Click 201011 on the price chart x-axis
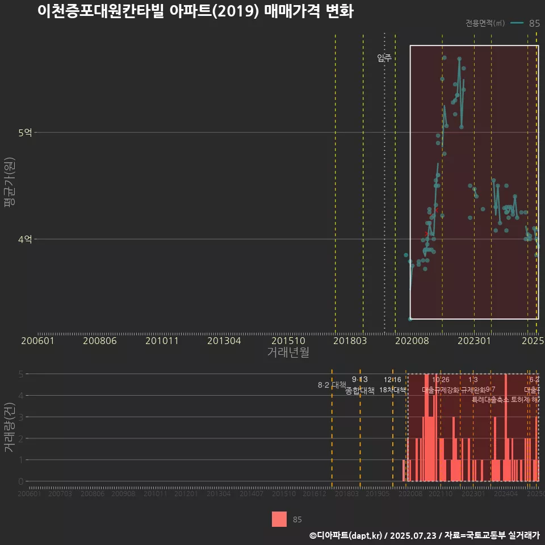The width and height of the screenshot is (545, 545). [x=162, y=341]
